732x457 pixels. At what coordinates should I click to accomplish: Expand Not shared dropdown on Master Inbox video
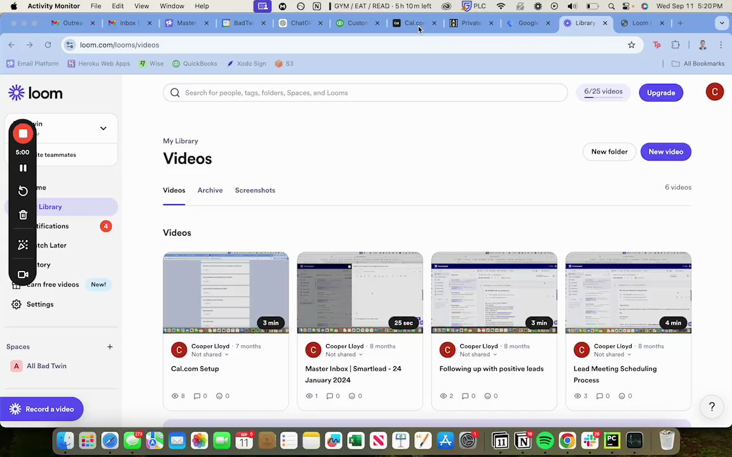click(344, 354)
